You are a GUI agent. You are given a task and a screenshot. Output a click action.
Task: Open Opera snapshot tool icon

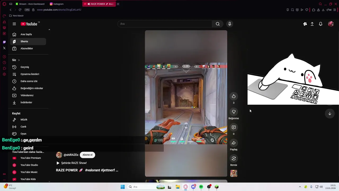tap(292, 10)
